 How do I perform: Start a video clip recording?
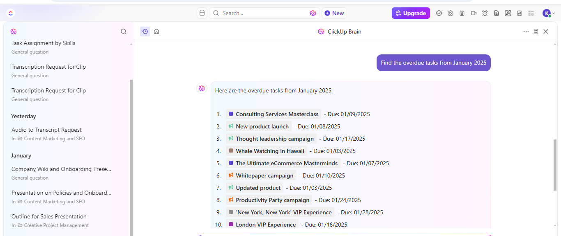click(x=474, y=13)
